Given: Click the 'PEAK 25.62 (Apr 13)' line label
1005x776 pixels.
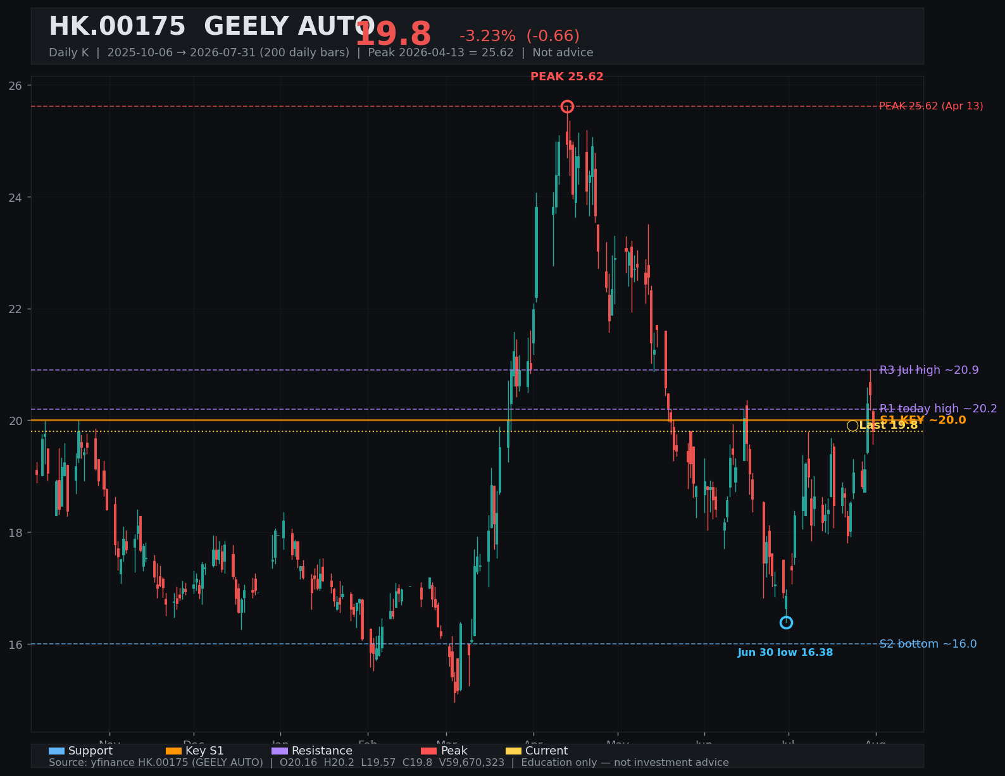Looking at the screenshot, I should click(931, 106).
